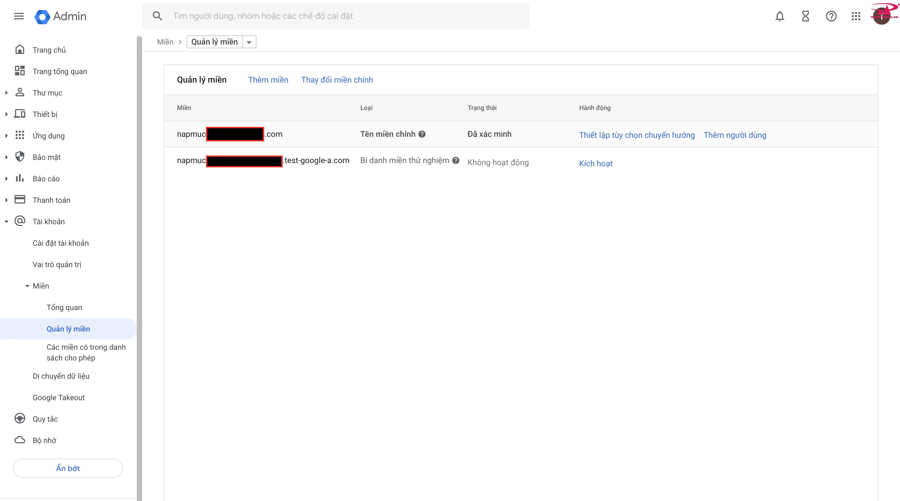
Task: Click Kích hoạt for test domain alias
Action: [596, 164]
